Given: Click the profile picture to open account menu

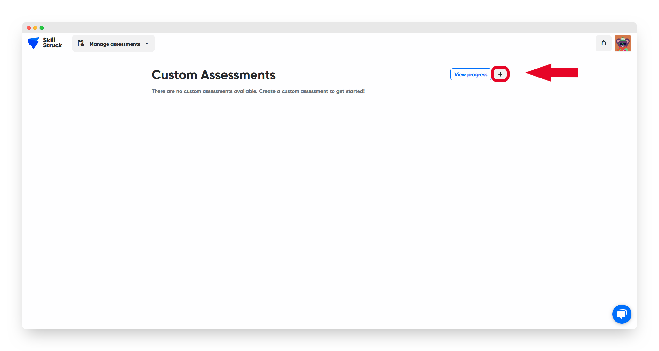Looking at the screenshot, I should 623,43.
